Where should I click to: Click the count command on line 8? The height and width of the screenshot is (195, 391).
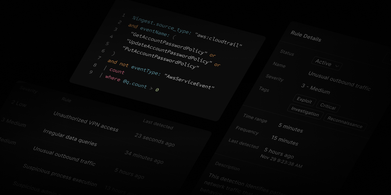point(117,71)
